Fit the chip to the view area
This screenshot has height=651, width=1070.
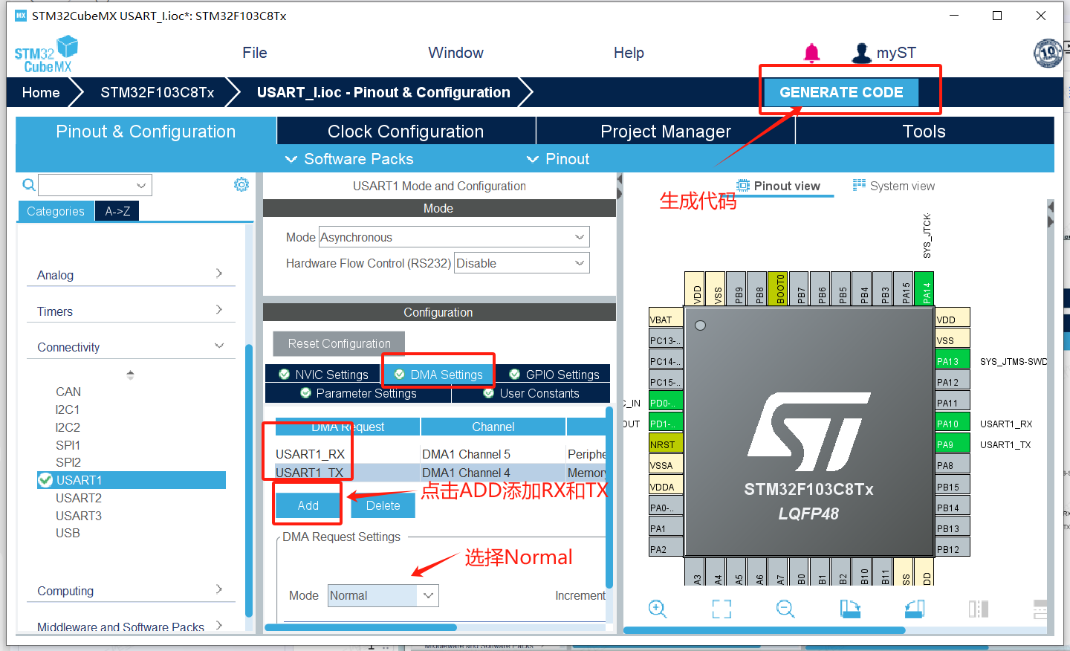(x=722, y=609)
